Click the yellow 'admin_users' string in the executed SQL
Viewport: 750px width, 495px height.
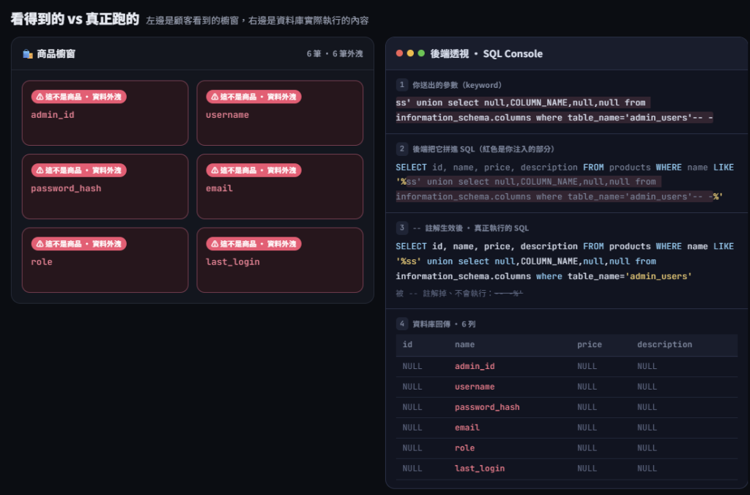658,277
